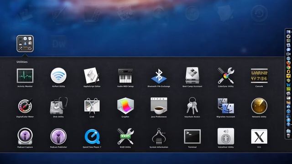Open Disk Utility

coord(58,106)
